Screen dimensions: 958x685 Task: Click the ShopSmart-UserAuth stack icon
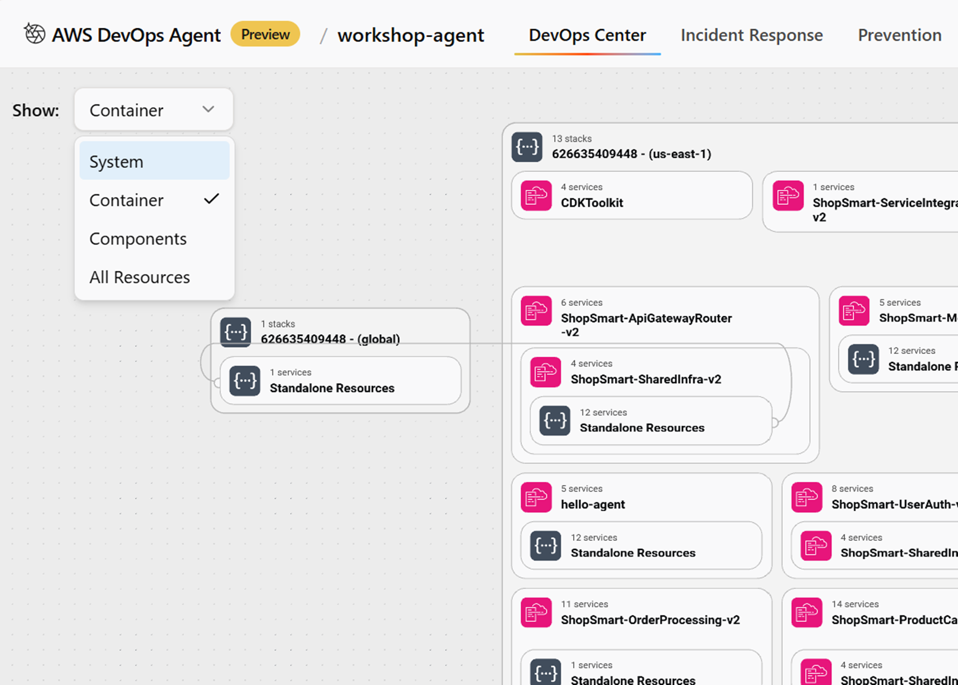click(x=807, y=497)
